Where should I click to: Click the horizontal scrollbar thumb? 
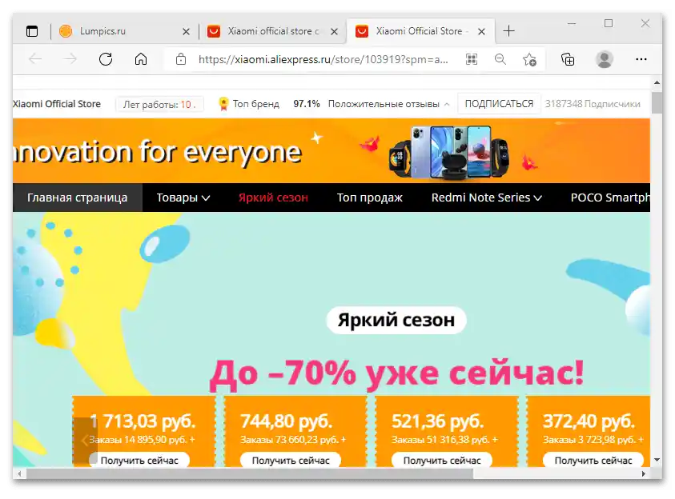[x=250, y=473]
